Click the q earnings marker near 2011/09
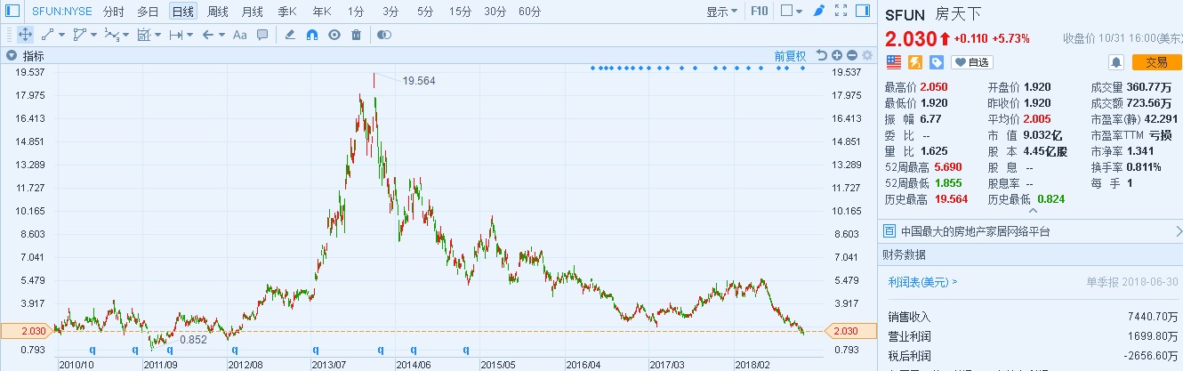Screen dimensions: 1183x371 [169, 350]
